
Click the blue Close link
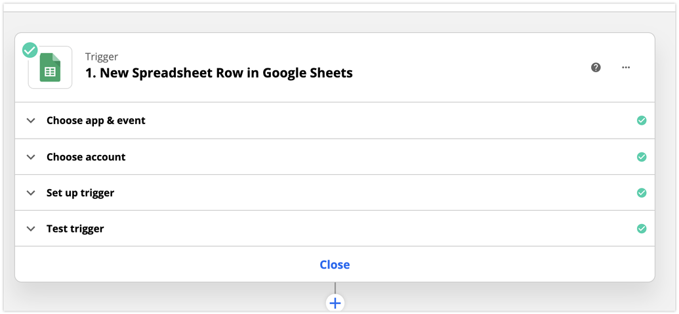tap(335, 265)
